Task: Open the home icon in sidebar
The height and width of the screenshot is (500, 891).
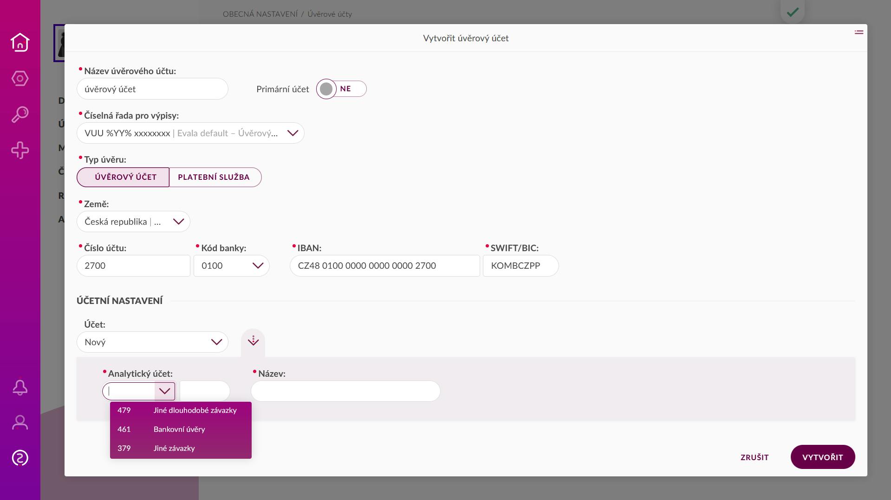Action: [x=20, y=42]
